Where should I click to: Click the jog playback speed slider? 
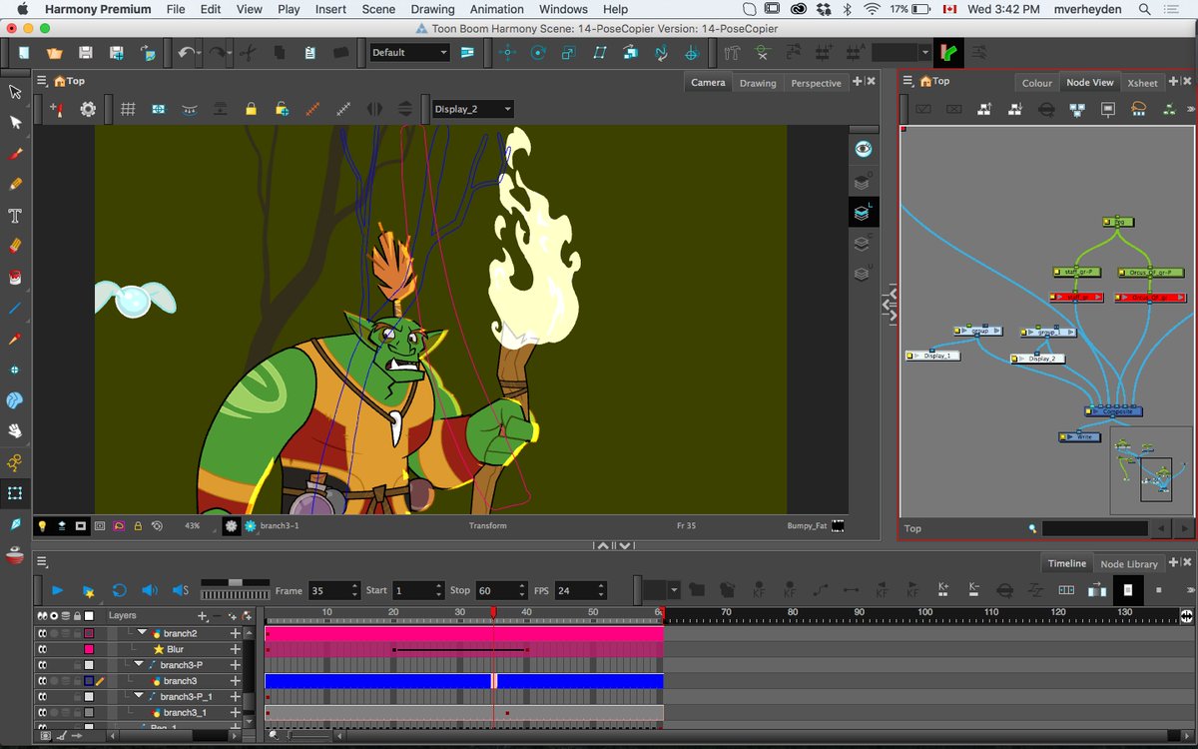(236, 583)
